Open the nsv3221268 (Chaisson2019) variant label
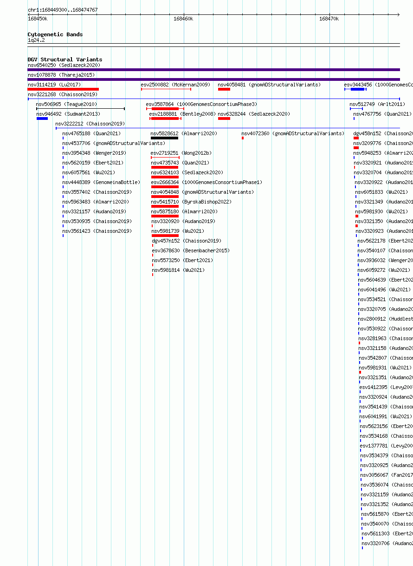The image size is (413, 566). [x=62, y=94]
